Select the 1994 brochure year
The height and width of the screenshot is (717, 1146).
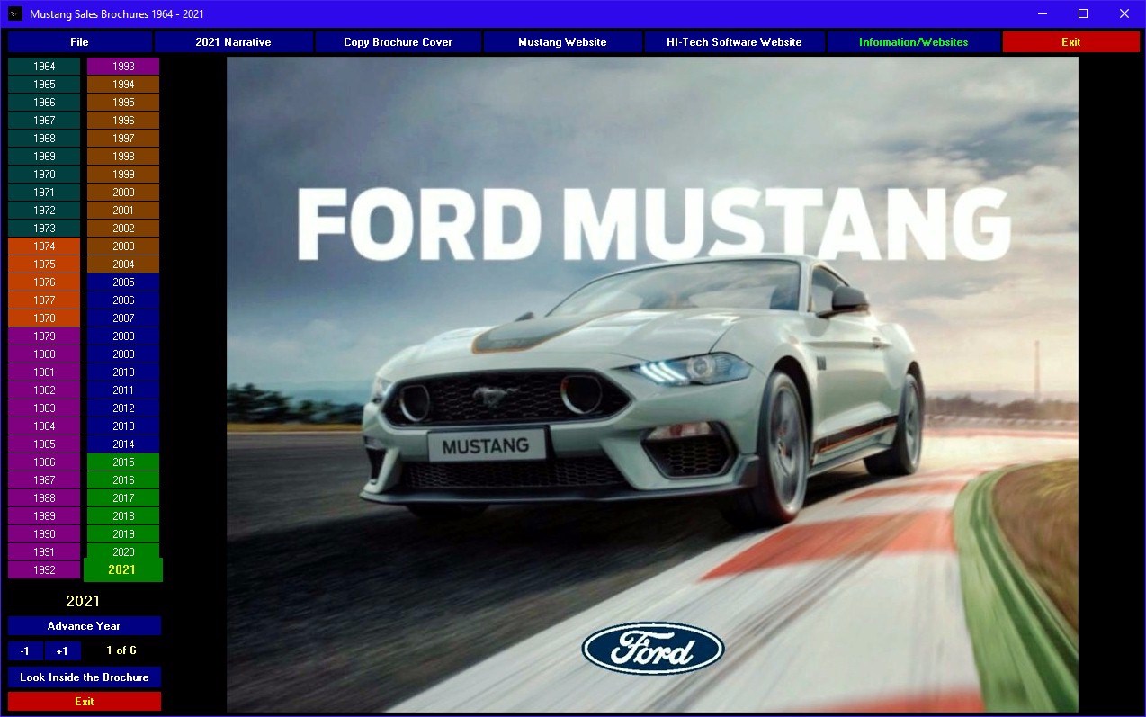coord(123,85)
